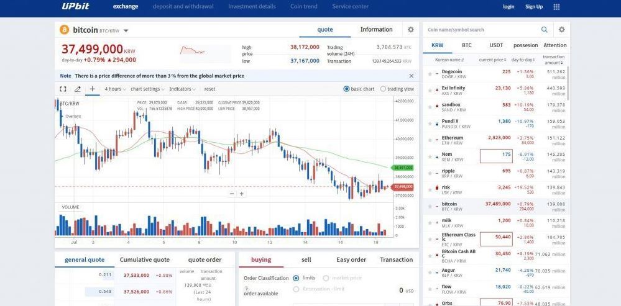The height and width of the screenshot is (306, 621).
Task: Click the coin search magnifier icon
Action: (545, 30)
